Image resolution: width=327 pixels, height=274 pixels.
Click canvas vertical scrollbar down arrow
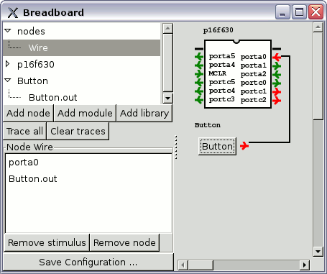[318, 252]
